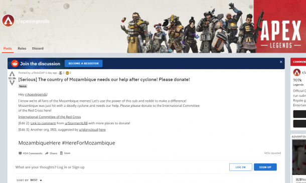The width and height of the screenshot is (306, 183).
Task: Upvote the Mozambique donation post
Action: pos(12,74)
